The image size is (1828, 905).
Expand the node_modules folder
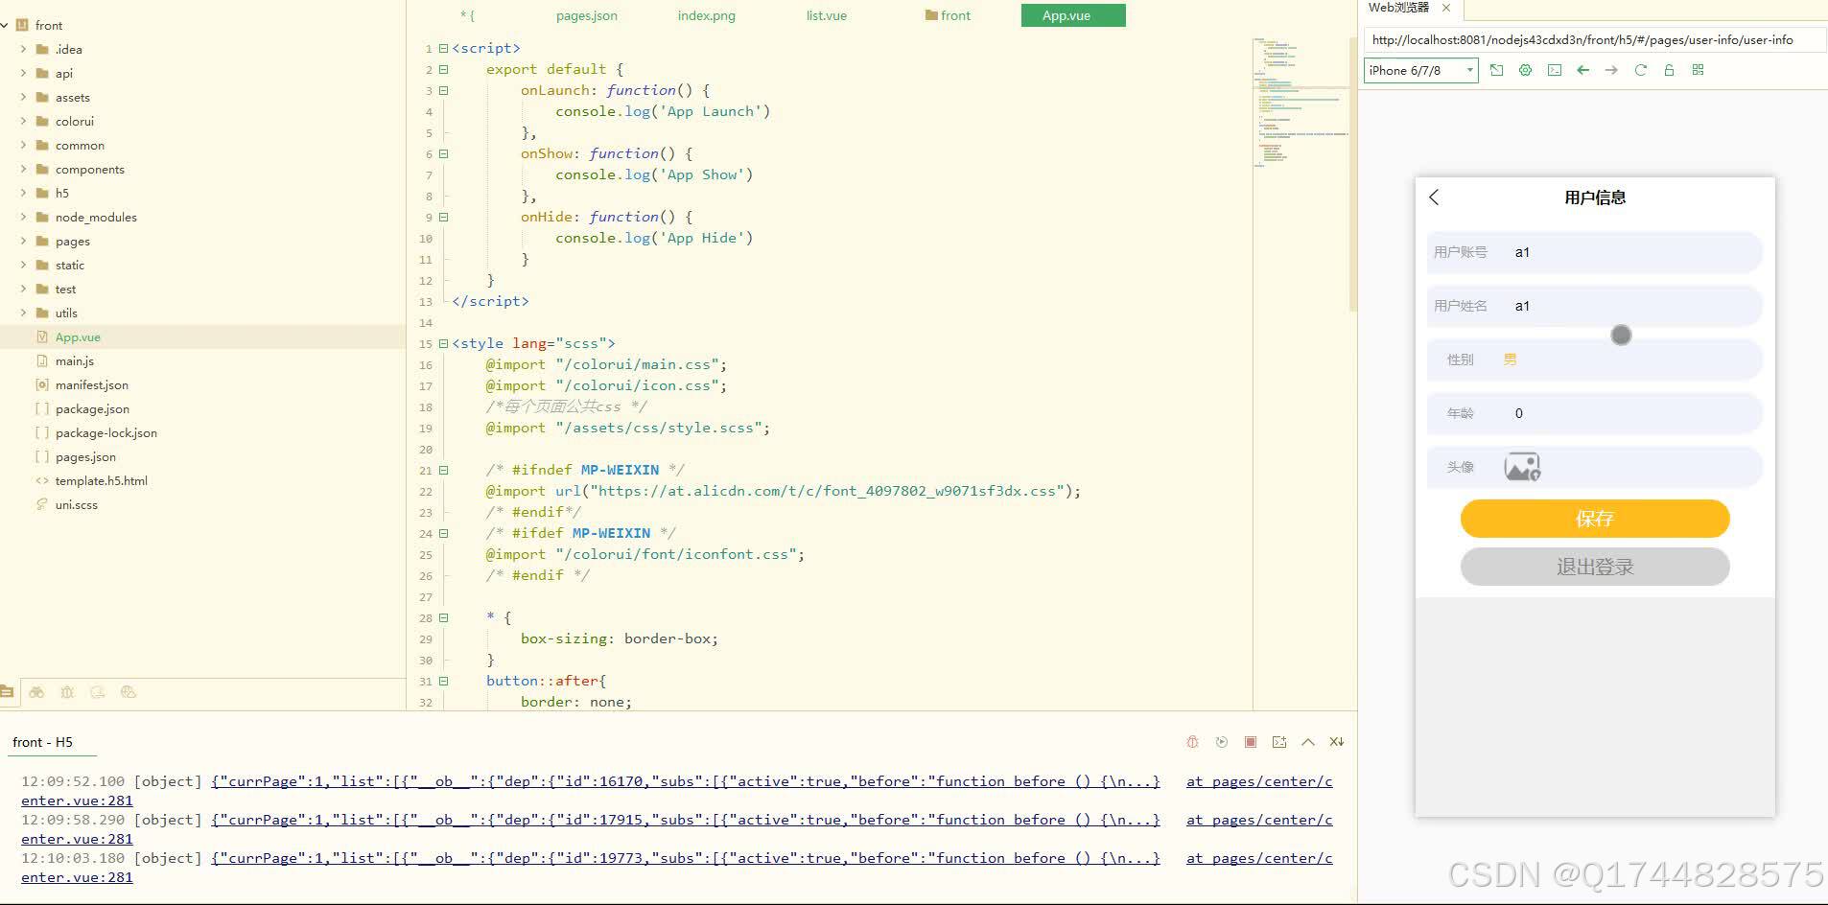(x=23, y=217)
